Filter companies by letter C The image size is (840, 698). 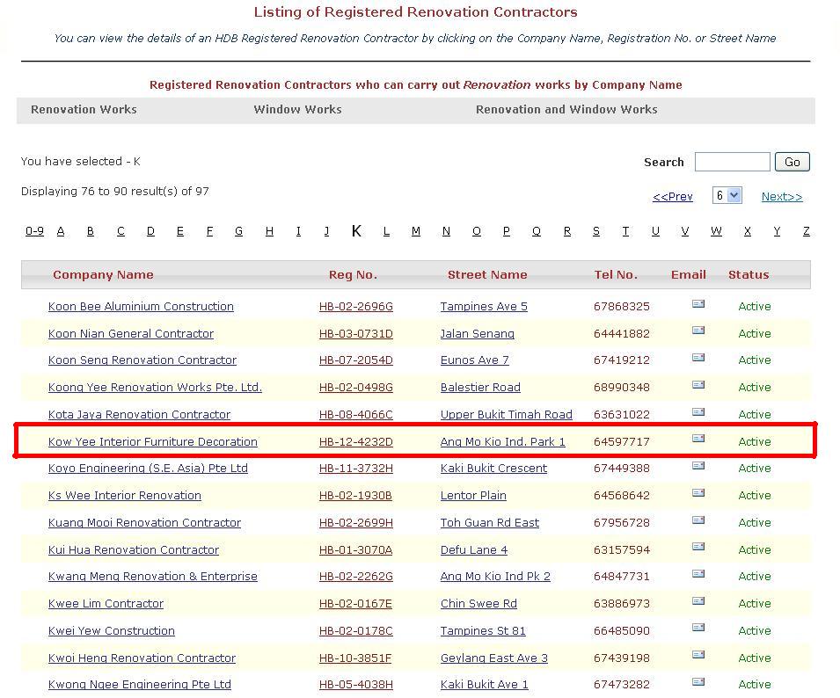click(x=121, y=231)
